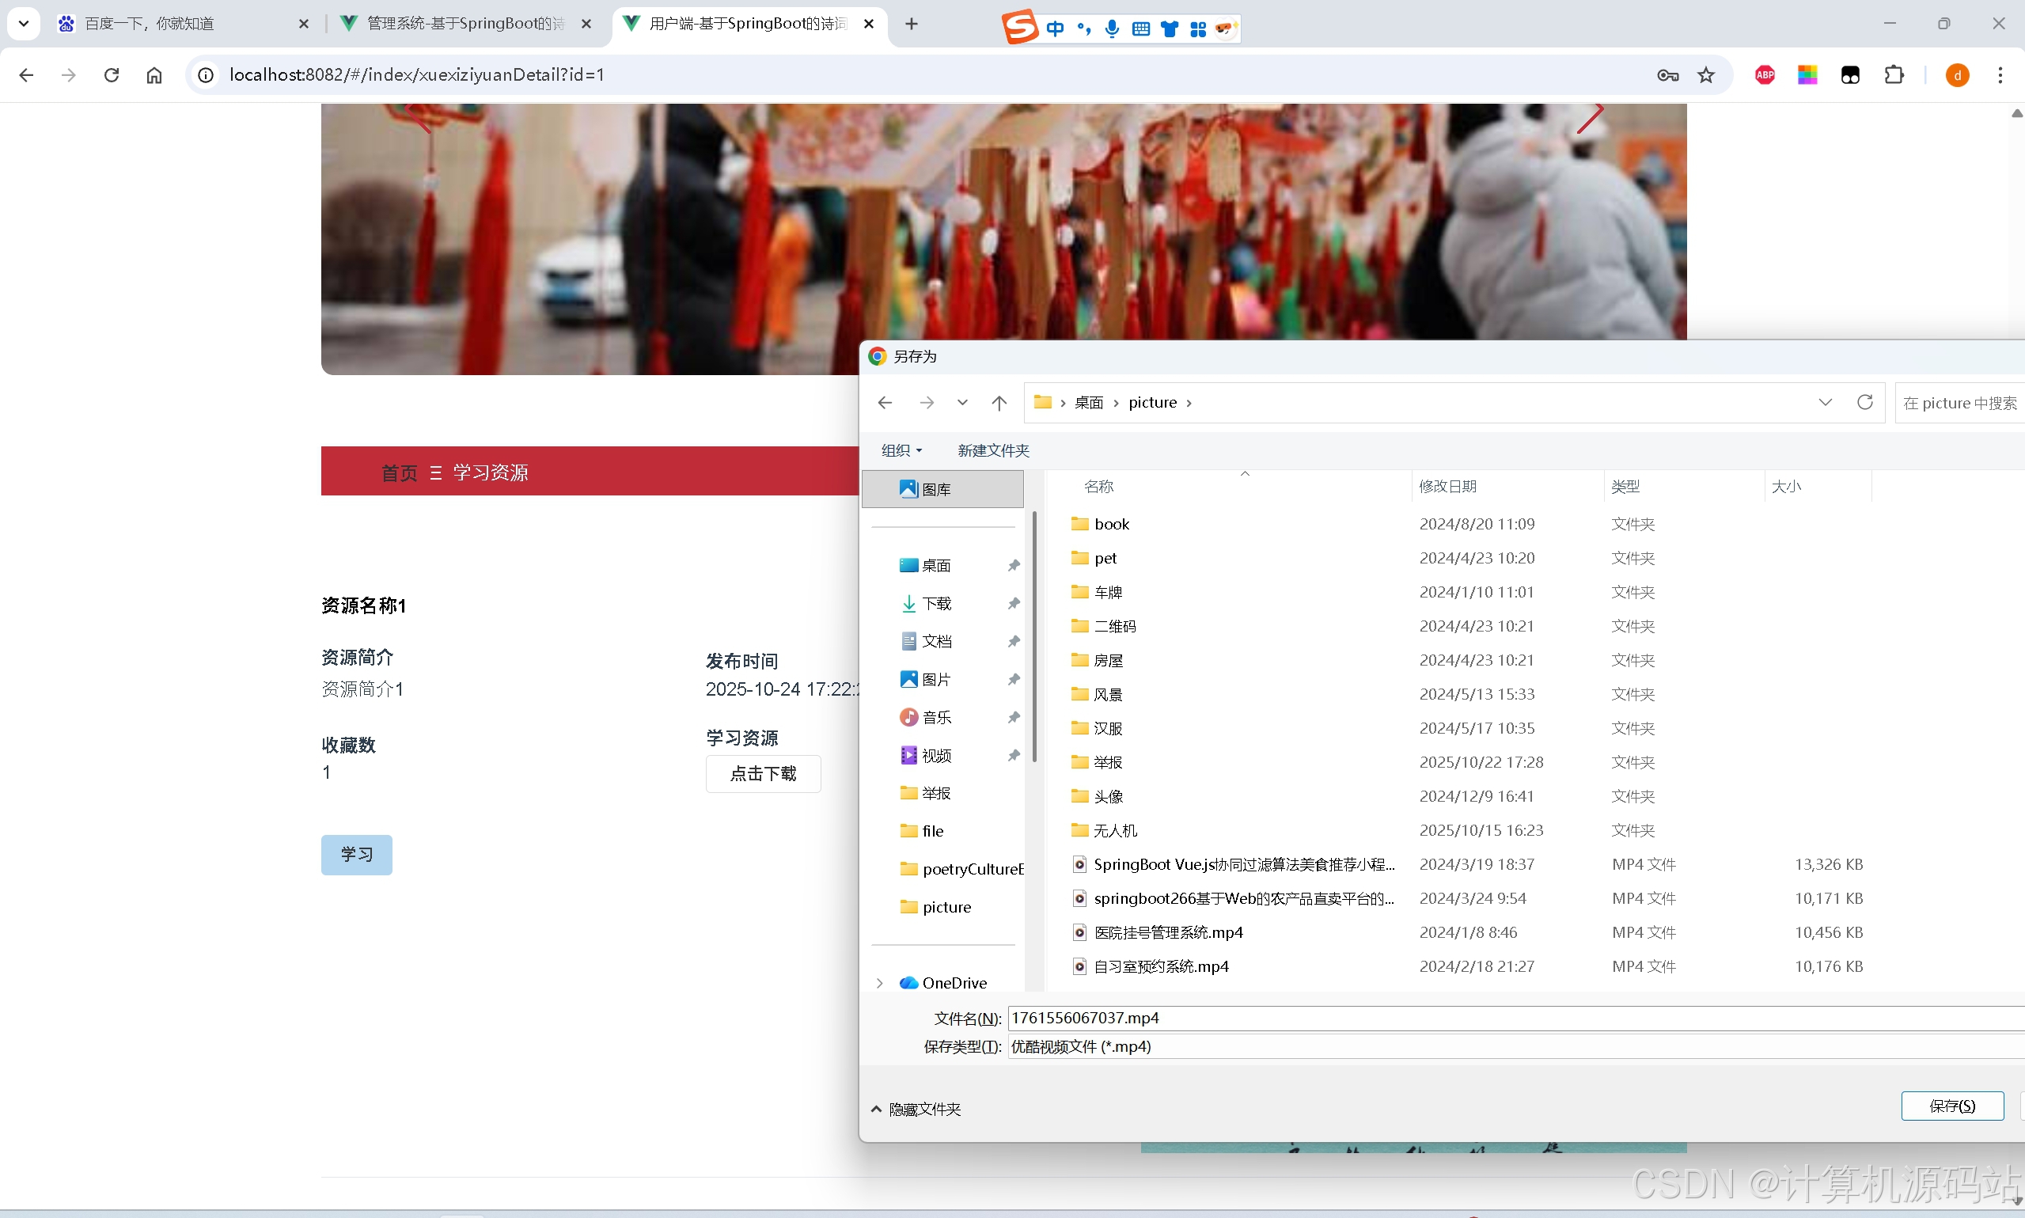Open the browser home page

click(x=154, y=74)
